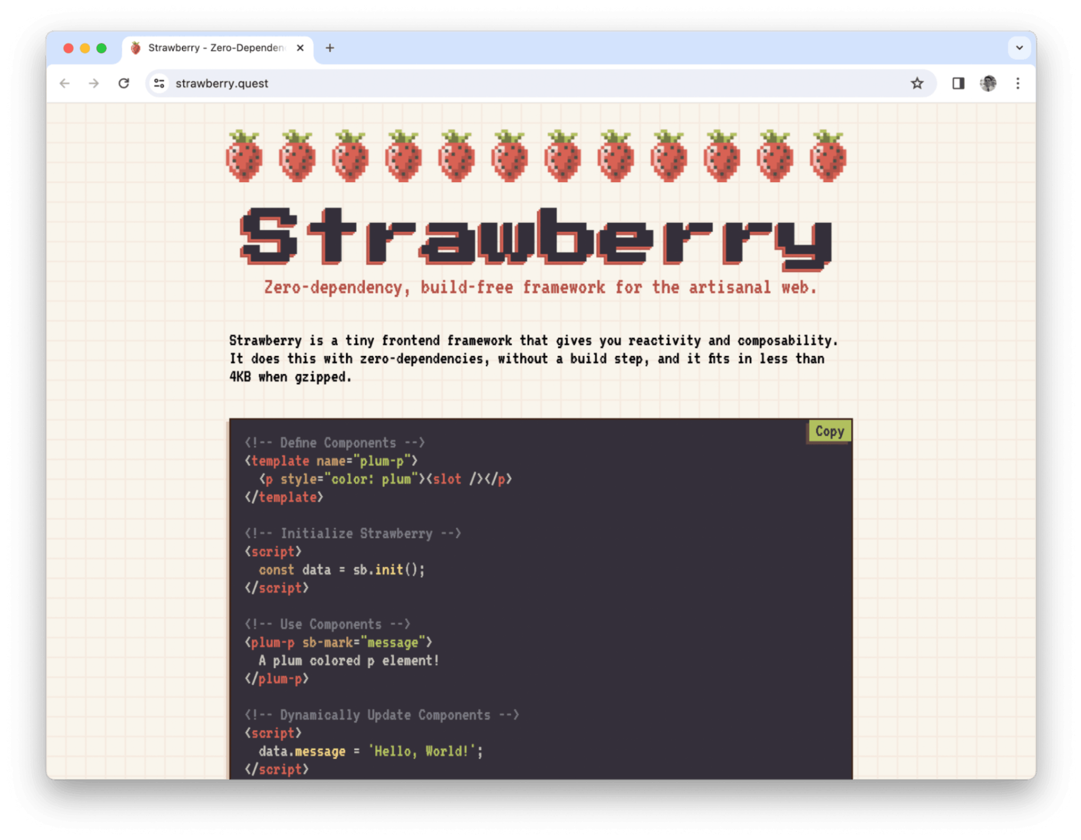1081x840 pixels.
Task: Reload the strawberry.quest page
Action: (124, 83)
